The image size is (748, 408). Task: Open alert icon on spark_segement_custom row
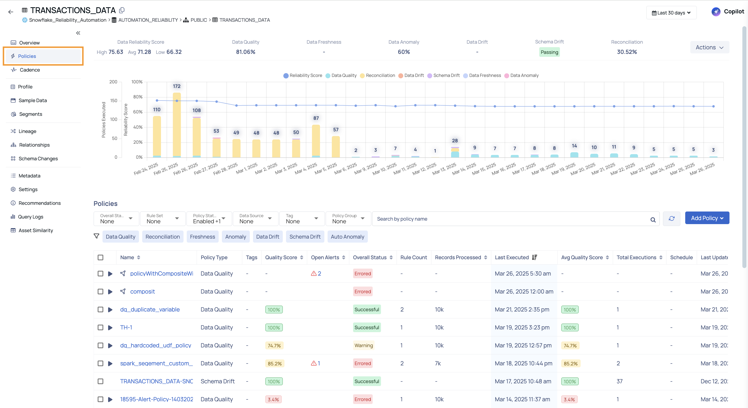pyautogui.click(x=314, y=363)
